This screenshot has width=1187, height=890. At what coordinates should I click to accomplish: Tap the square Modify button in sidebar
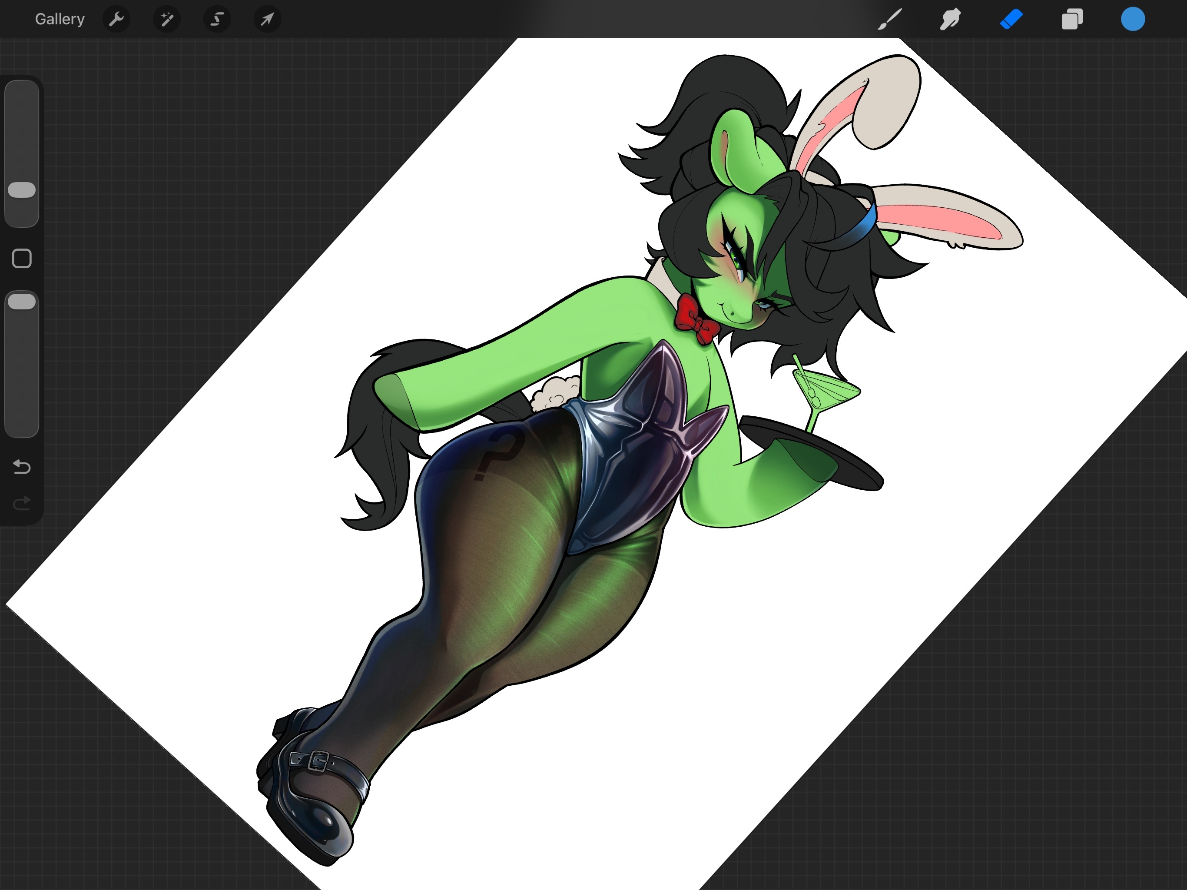click(x=21, y=258)
